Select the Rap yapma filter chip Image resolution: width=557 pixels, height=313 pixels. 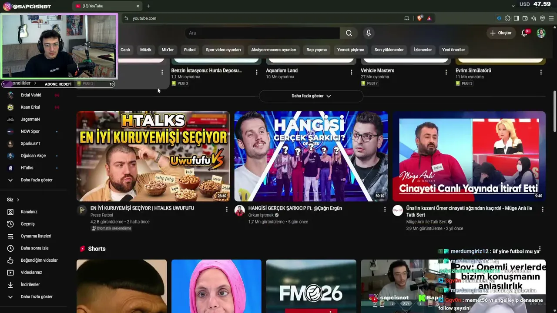click(317, 50)
